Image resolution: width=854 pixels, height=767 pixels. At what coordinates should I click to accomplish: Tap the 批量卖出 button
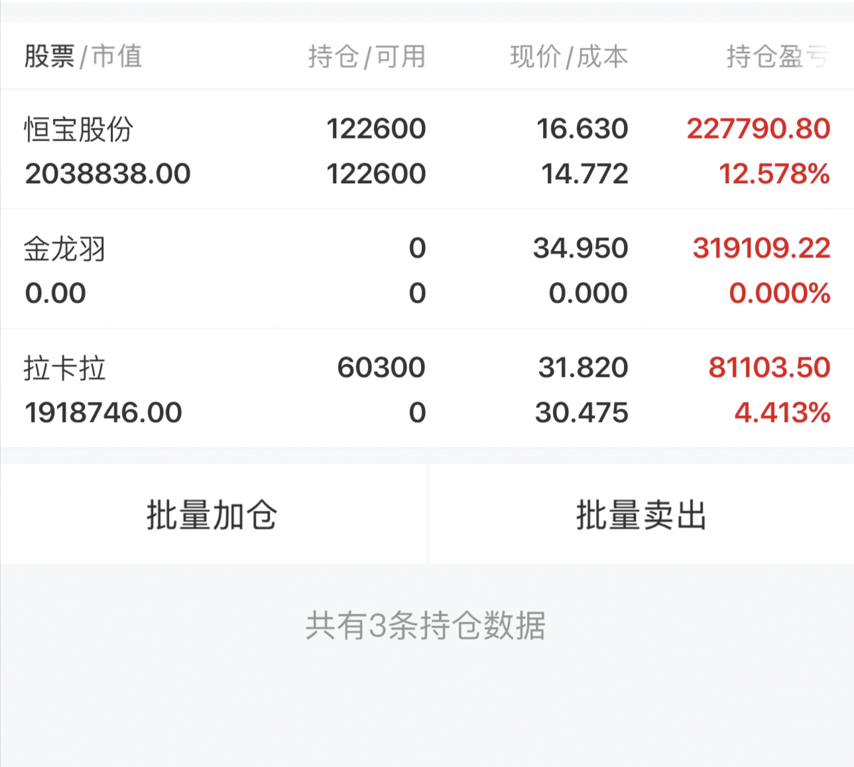(642, 514)
